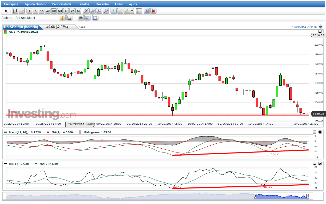Switch to the Daily (D) timeframe
The width and height of the screenshot is (326, 204).
(x=66, y=11)
